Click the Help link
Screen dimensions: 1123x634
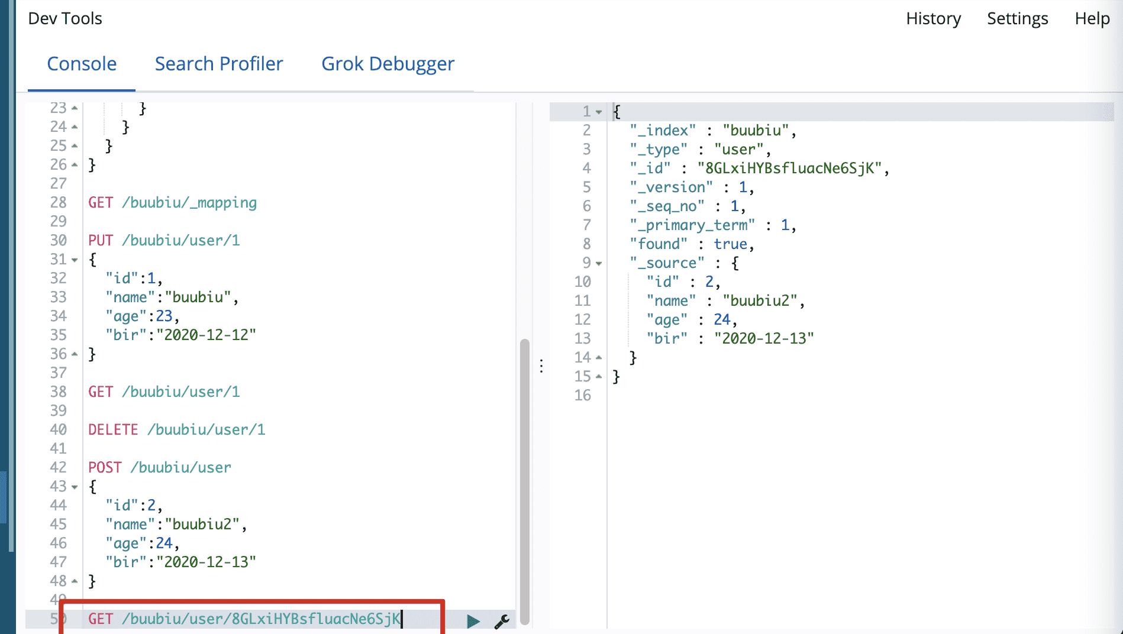tap(1092, 19)
